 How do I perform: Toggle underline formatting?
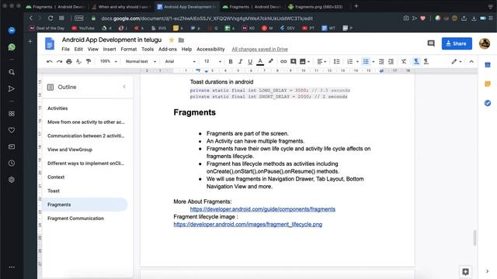click(250, 61)
